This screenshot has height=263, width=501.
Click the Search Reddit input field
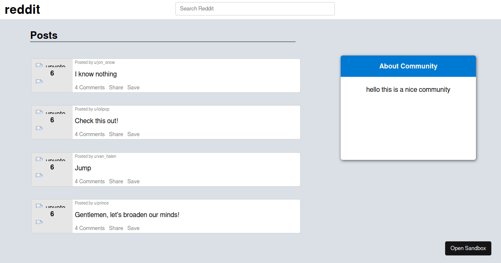255,9
